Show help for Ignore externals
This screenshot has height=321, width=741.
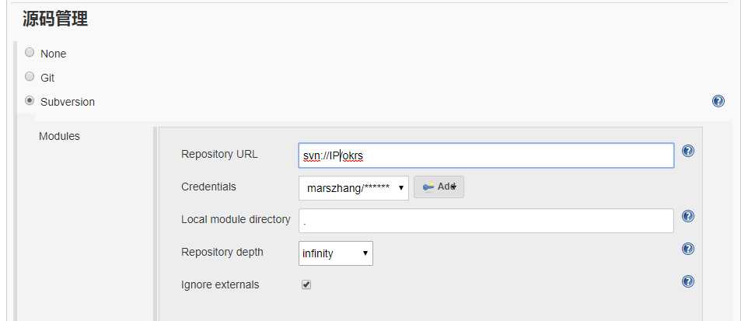[x=687, y=281]
